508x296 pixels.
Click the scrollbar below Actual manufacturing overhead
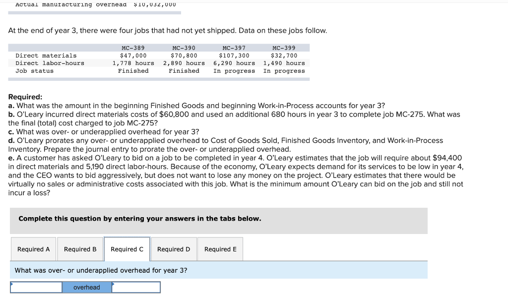[x=94, y=11]
